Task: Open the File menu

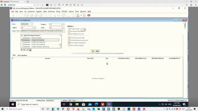Action: pos(13,11)
